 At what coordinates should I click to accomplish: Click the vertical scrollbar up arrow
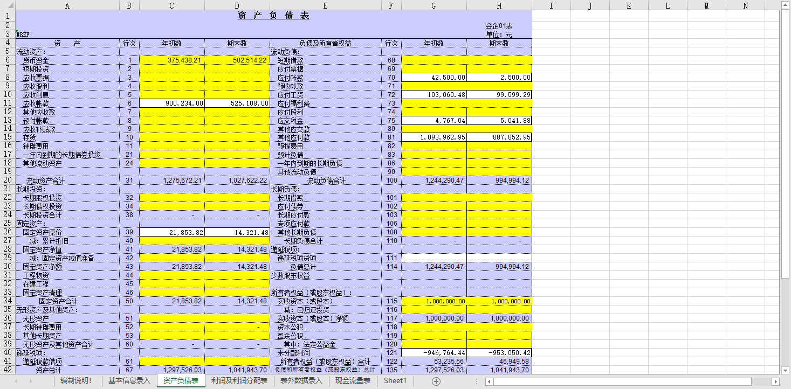pyautogui.click(x=785, y=5)
